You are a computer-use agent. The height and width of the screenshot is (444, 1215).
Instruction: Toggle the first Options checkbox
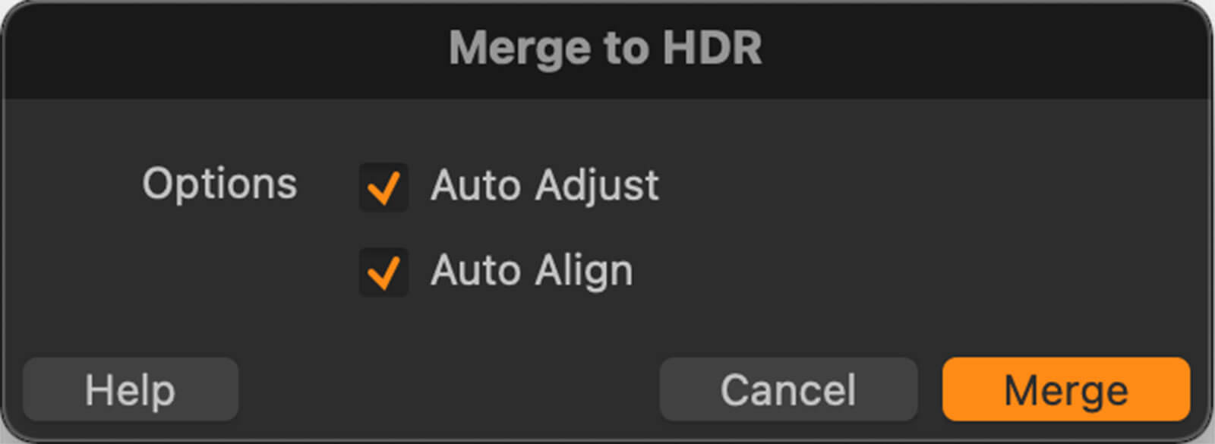tap(383, 187)
